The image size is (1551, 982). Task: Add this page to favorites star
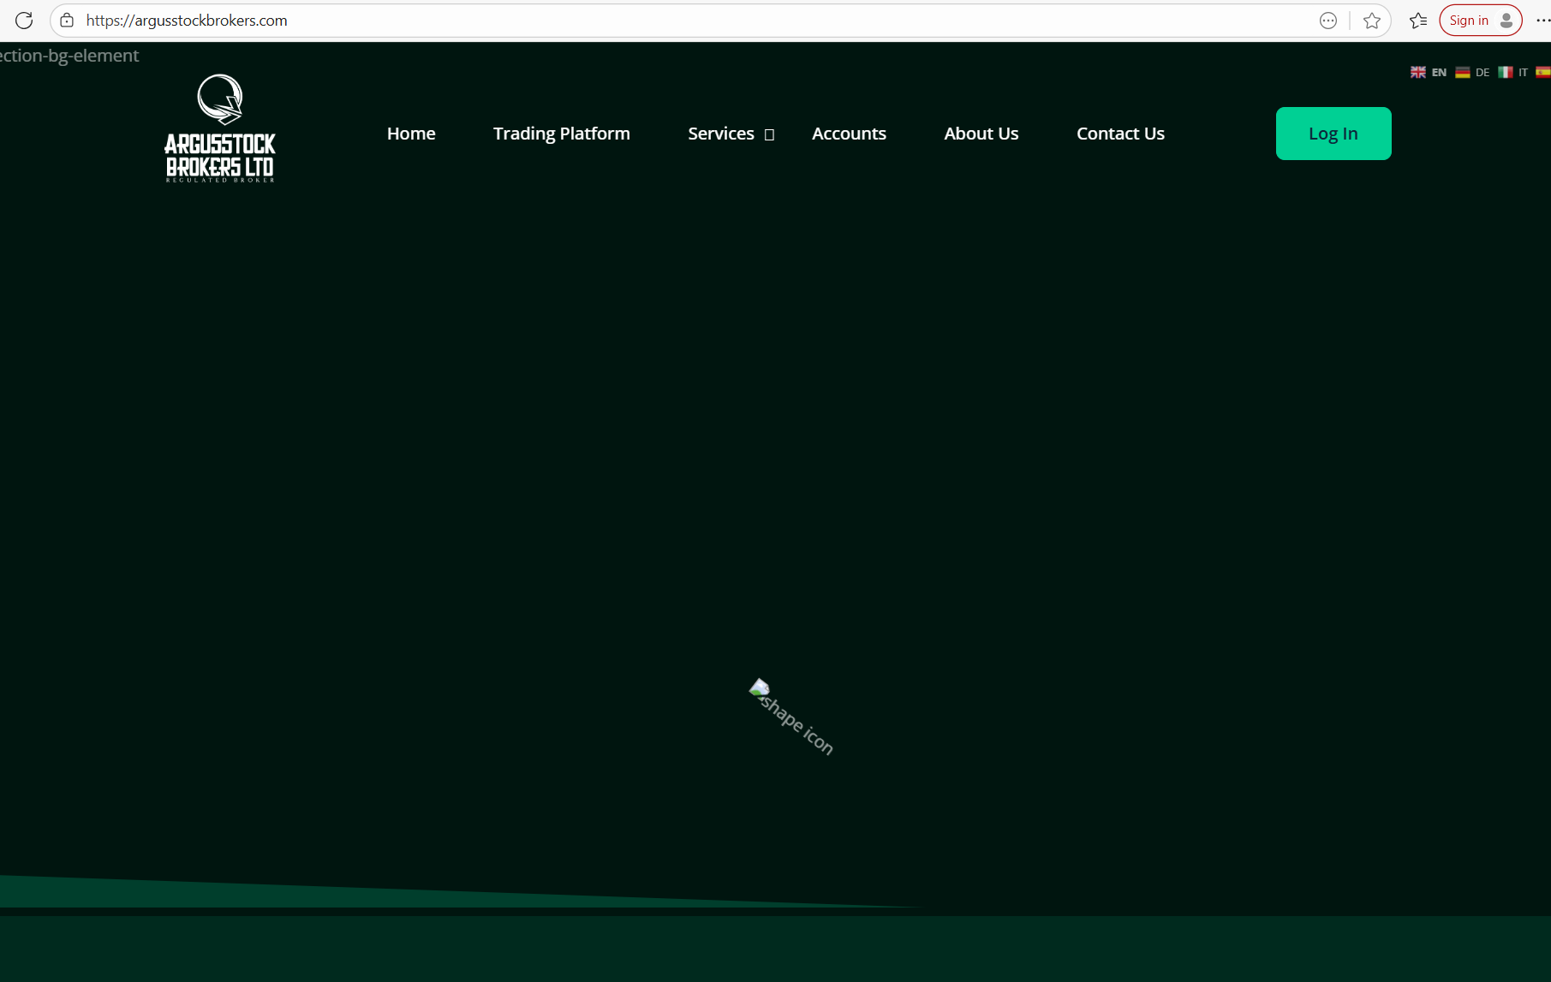click(1371, 21)
